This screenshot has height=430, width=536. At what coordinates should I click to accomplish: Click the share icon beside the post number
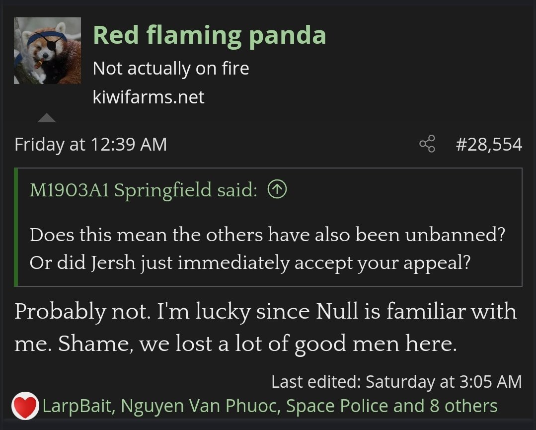coord(427,144)
